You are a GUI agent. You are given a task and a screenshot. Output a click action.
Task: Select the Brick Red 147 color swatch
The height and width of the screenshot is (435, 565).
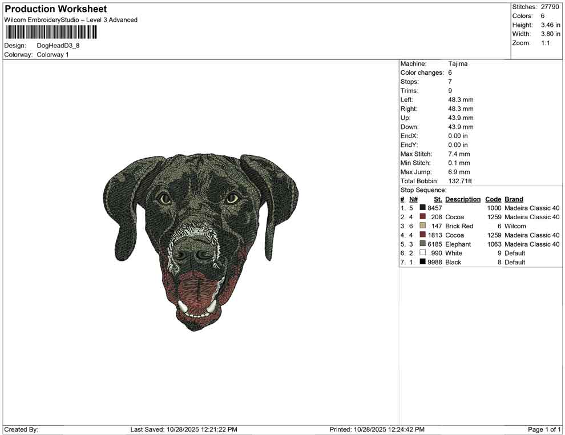click(422, 226)
